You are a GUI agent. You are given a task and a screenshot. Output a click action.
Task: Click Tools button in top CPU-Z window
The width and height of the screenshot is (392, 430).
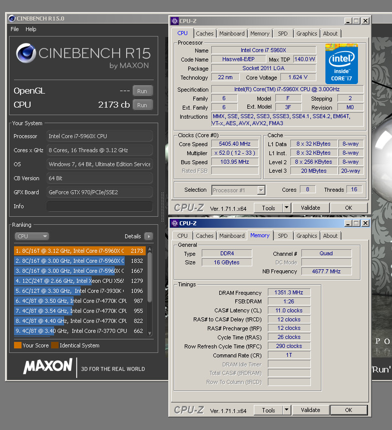click(x=268, y=208)
